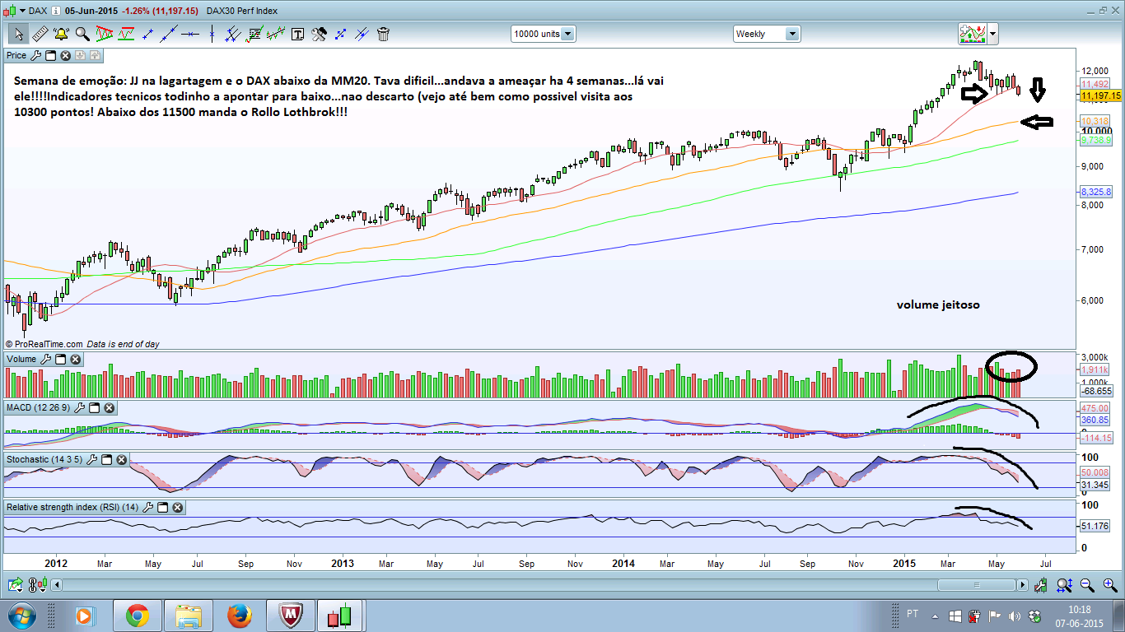This screenshot has height=632, width=1125.
Task: Open Google Chrome from the taskbar
Action: coord(137,616)
